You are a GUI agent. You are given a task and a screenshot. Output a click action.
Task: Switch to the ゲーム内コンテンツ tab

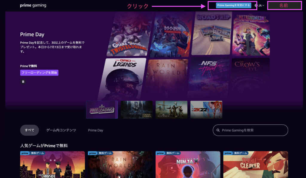(x=61, y=130)
